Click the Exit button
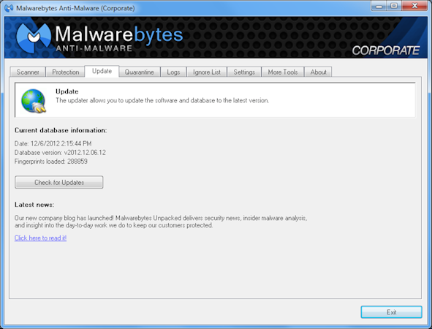Image resolution: width=432 pixels, height=329 pixels. click(391, 312)
